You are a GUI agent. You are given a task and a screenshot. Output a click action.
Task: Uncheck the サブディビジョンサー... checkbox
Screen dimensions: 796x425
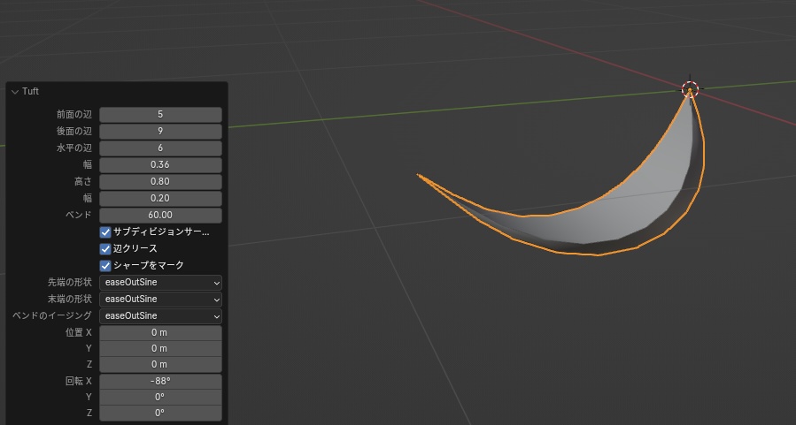105,232
